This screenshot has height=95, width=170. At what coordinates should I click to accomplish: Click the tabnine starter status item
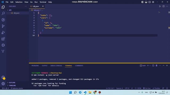[x=17, y=88]
